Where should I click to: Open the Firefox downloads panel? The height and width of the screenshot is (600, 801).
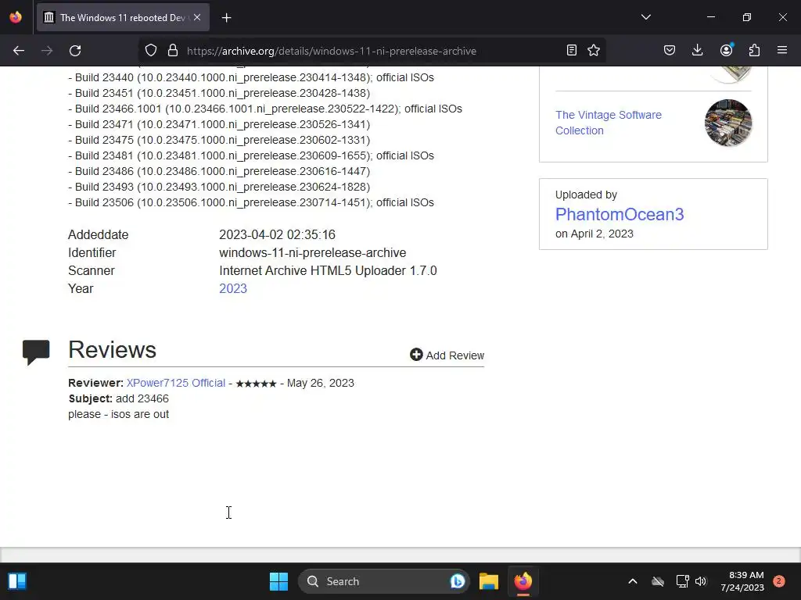pyautogui.click(x=697, y=50)
